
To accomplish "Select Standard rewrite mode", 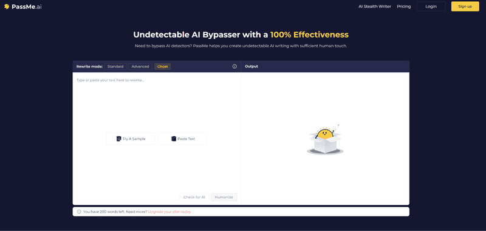I will click(115, 66).
